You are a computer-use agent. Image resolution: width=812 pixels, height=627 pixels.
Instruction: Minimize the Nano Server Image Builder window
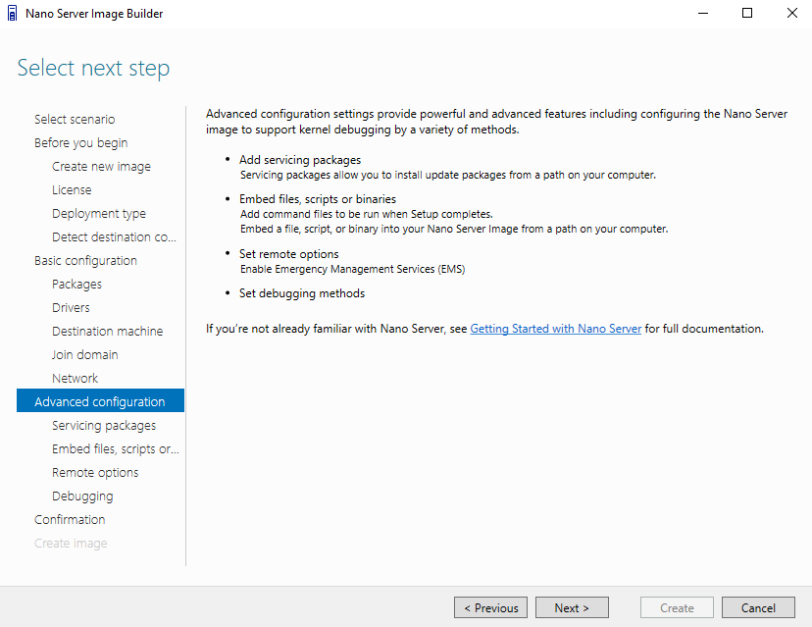click(703, 14)
